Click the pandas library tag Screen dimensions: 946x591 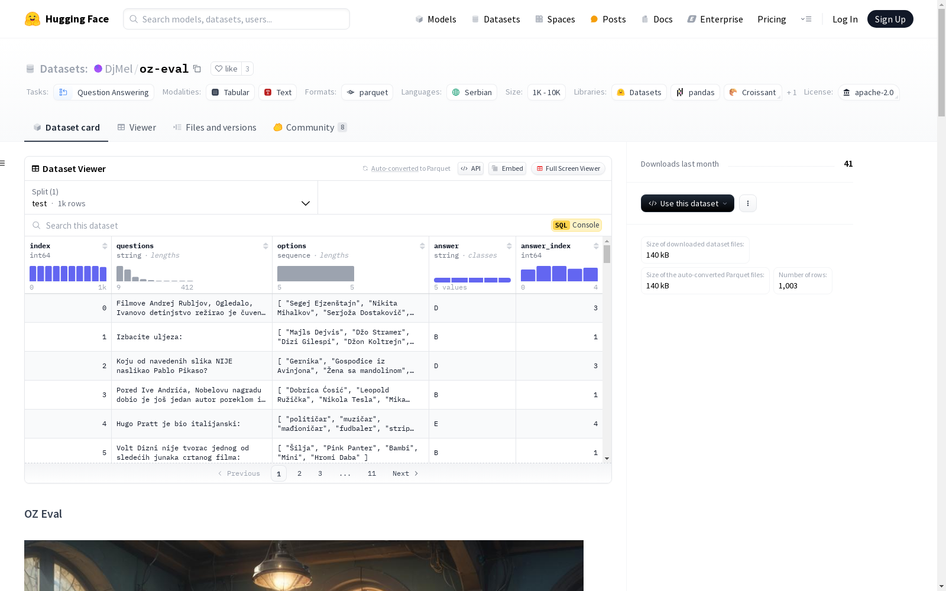coord(695,92)
